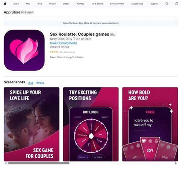Click the horizontal screenshots scrollbar
The height and width of the screenshot is (169, 182).
[39, 163]
